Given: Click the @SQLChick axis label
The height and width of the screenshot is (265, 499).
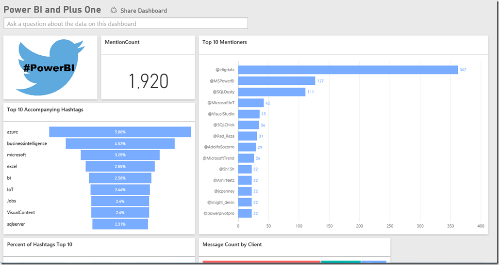Looking at the screenshot, I should point(224,125).
